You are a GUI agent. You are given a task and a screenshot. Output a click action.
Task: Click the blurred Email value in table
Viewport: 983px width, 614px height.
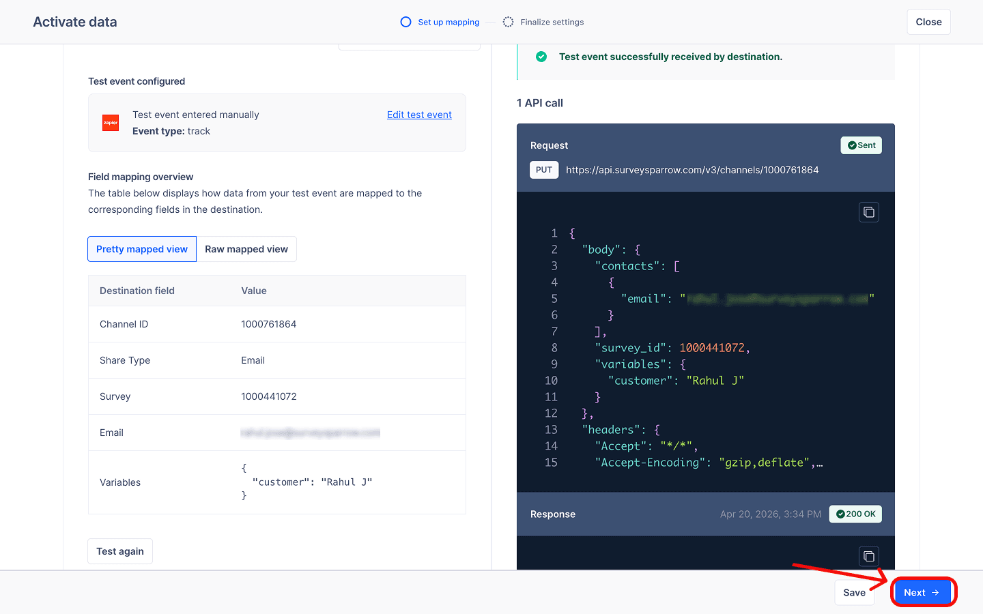310,433
